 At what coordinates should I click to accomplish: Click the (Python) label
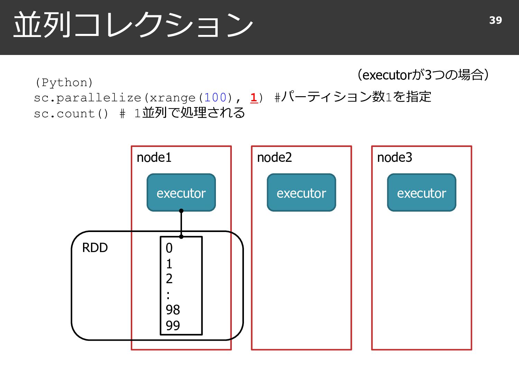coord(64,83)
